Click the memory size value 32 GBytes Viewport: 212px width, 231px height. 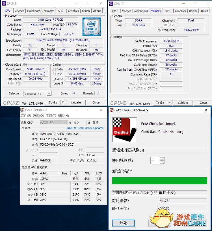[138, 25]
